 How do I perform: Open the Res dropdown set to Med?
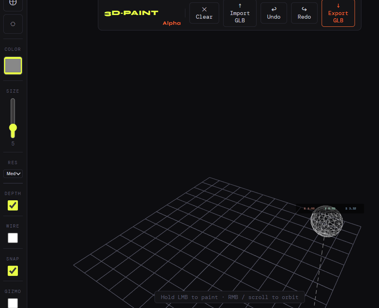[x=13, y=174]
